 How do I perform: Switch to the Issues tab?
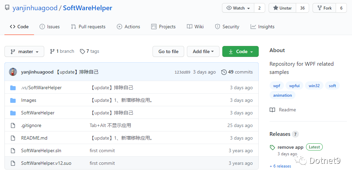[49, 27]
